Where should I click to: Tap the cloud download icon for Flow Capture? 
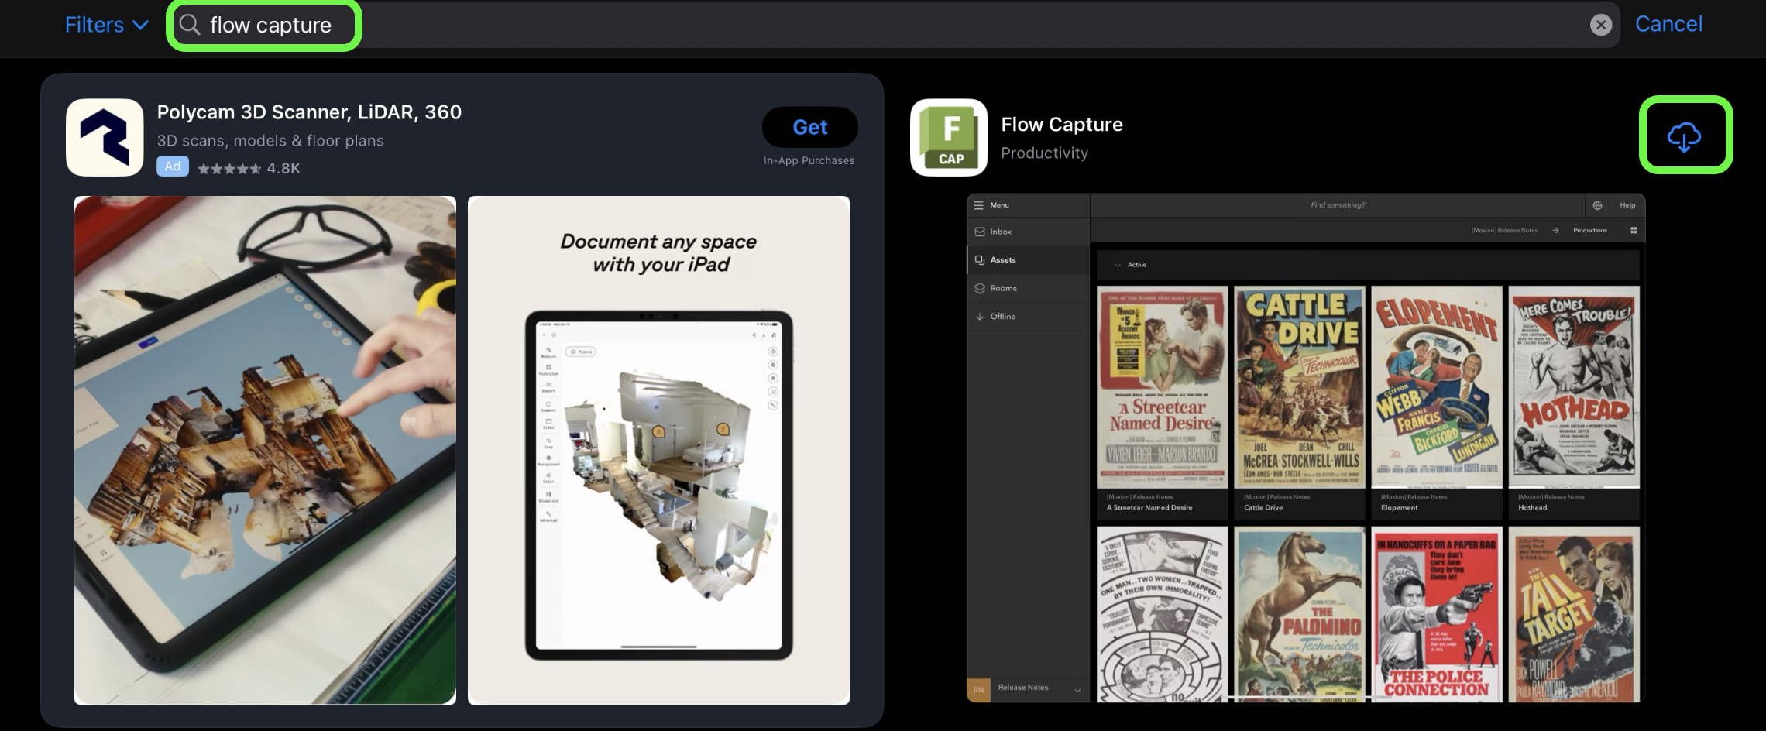click(x=1684, y=136)
